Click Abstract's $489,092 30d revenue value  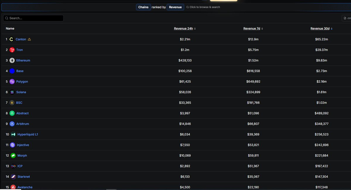pyautogui.click(x=321, y=113)
